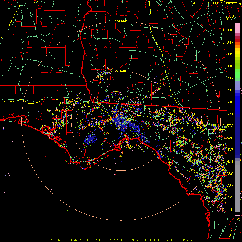Click the 100 NMI range ring label
The image size is (242, 242).
121,21
